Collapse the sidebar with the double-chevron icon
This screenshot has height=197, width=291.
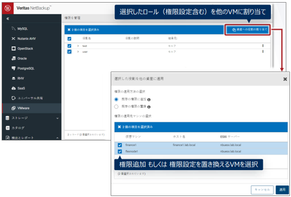tap(8, 19)
